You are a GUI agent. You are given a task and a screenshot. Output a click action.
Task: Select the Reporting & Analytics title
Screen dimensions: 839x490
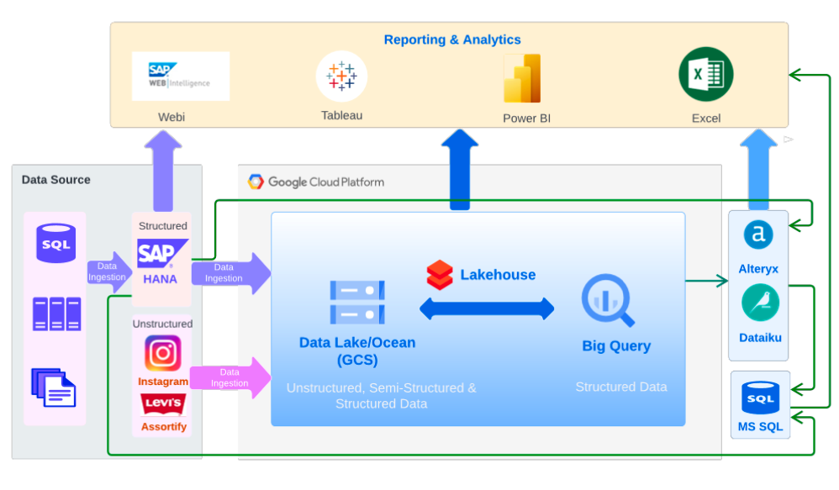click(452, 40)
